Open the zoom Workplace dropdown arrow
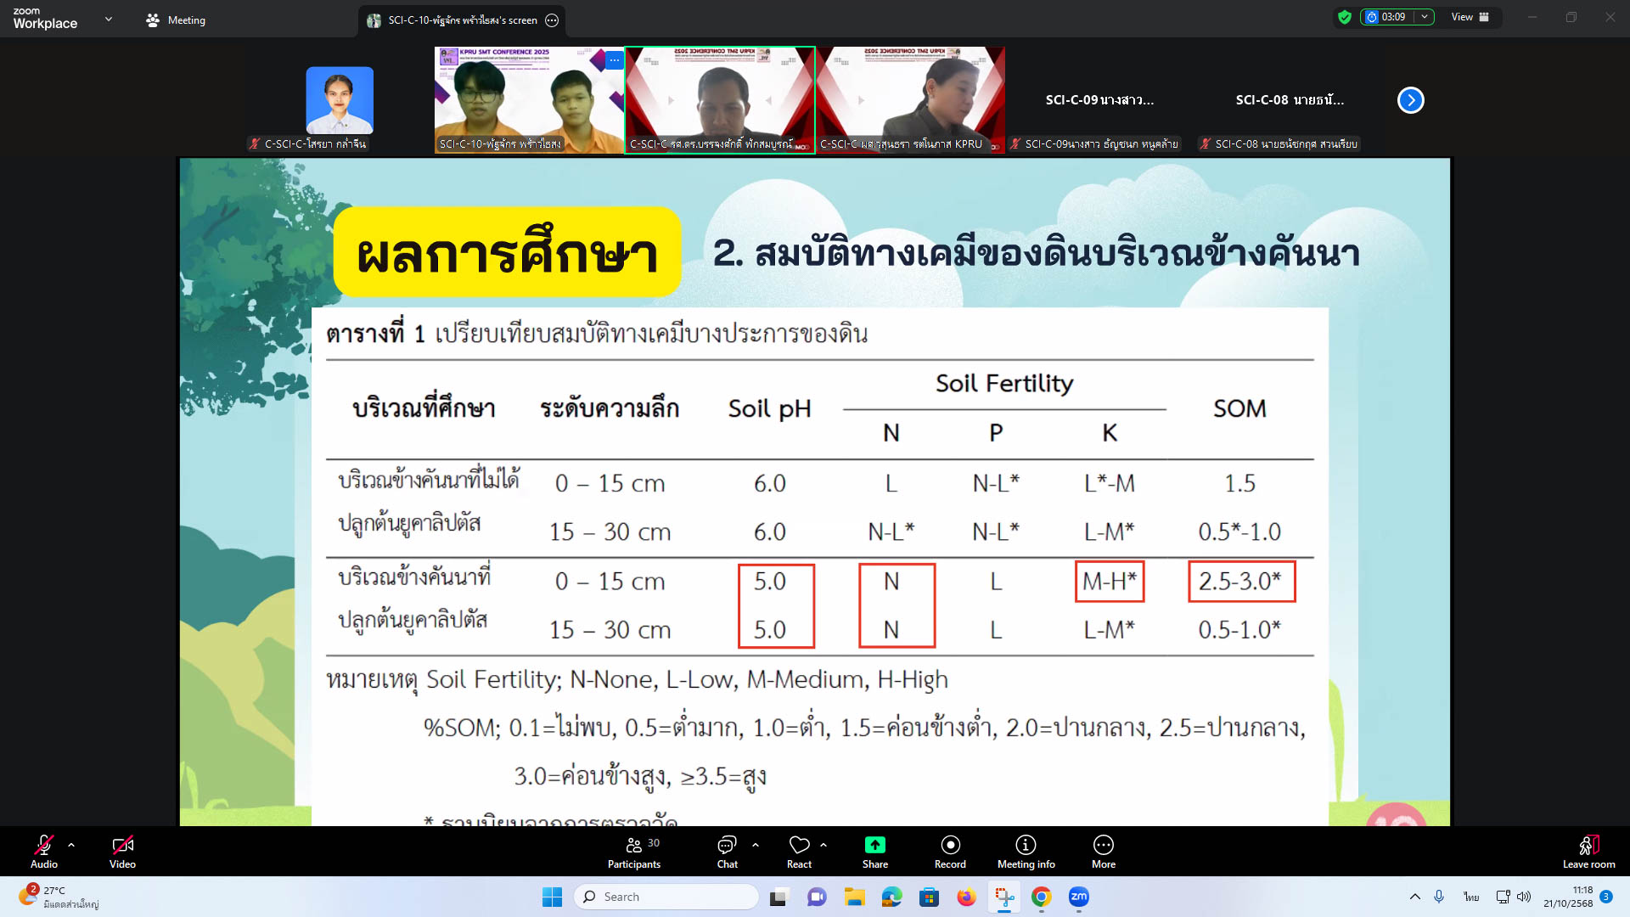Screen dimensions: 1630x917 point(109,19)
